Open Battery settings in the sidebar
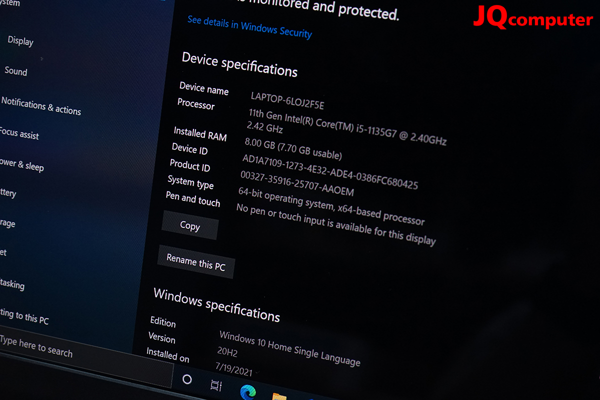Viewport: 600px width, 400px height. [x=8, y=192]
